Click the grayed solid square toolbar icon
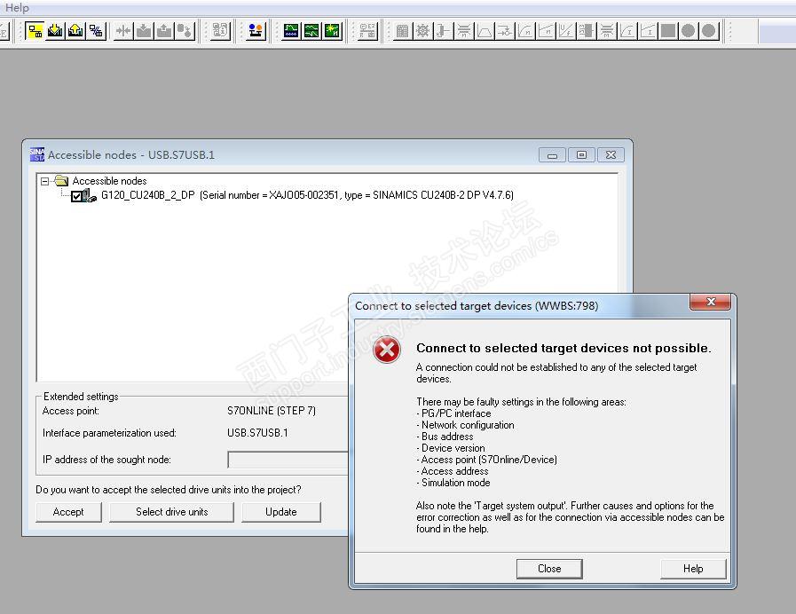Screen dimensions: 796x614 [668, 31]
